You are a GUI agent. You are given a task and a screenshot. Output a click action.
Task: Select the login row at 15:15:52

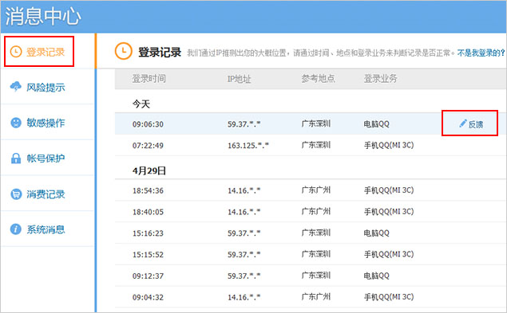311,254
